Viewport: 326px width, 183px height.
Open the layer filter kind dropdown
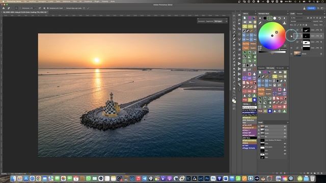(x=297, y=18)
